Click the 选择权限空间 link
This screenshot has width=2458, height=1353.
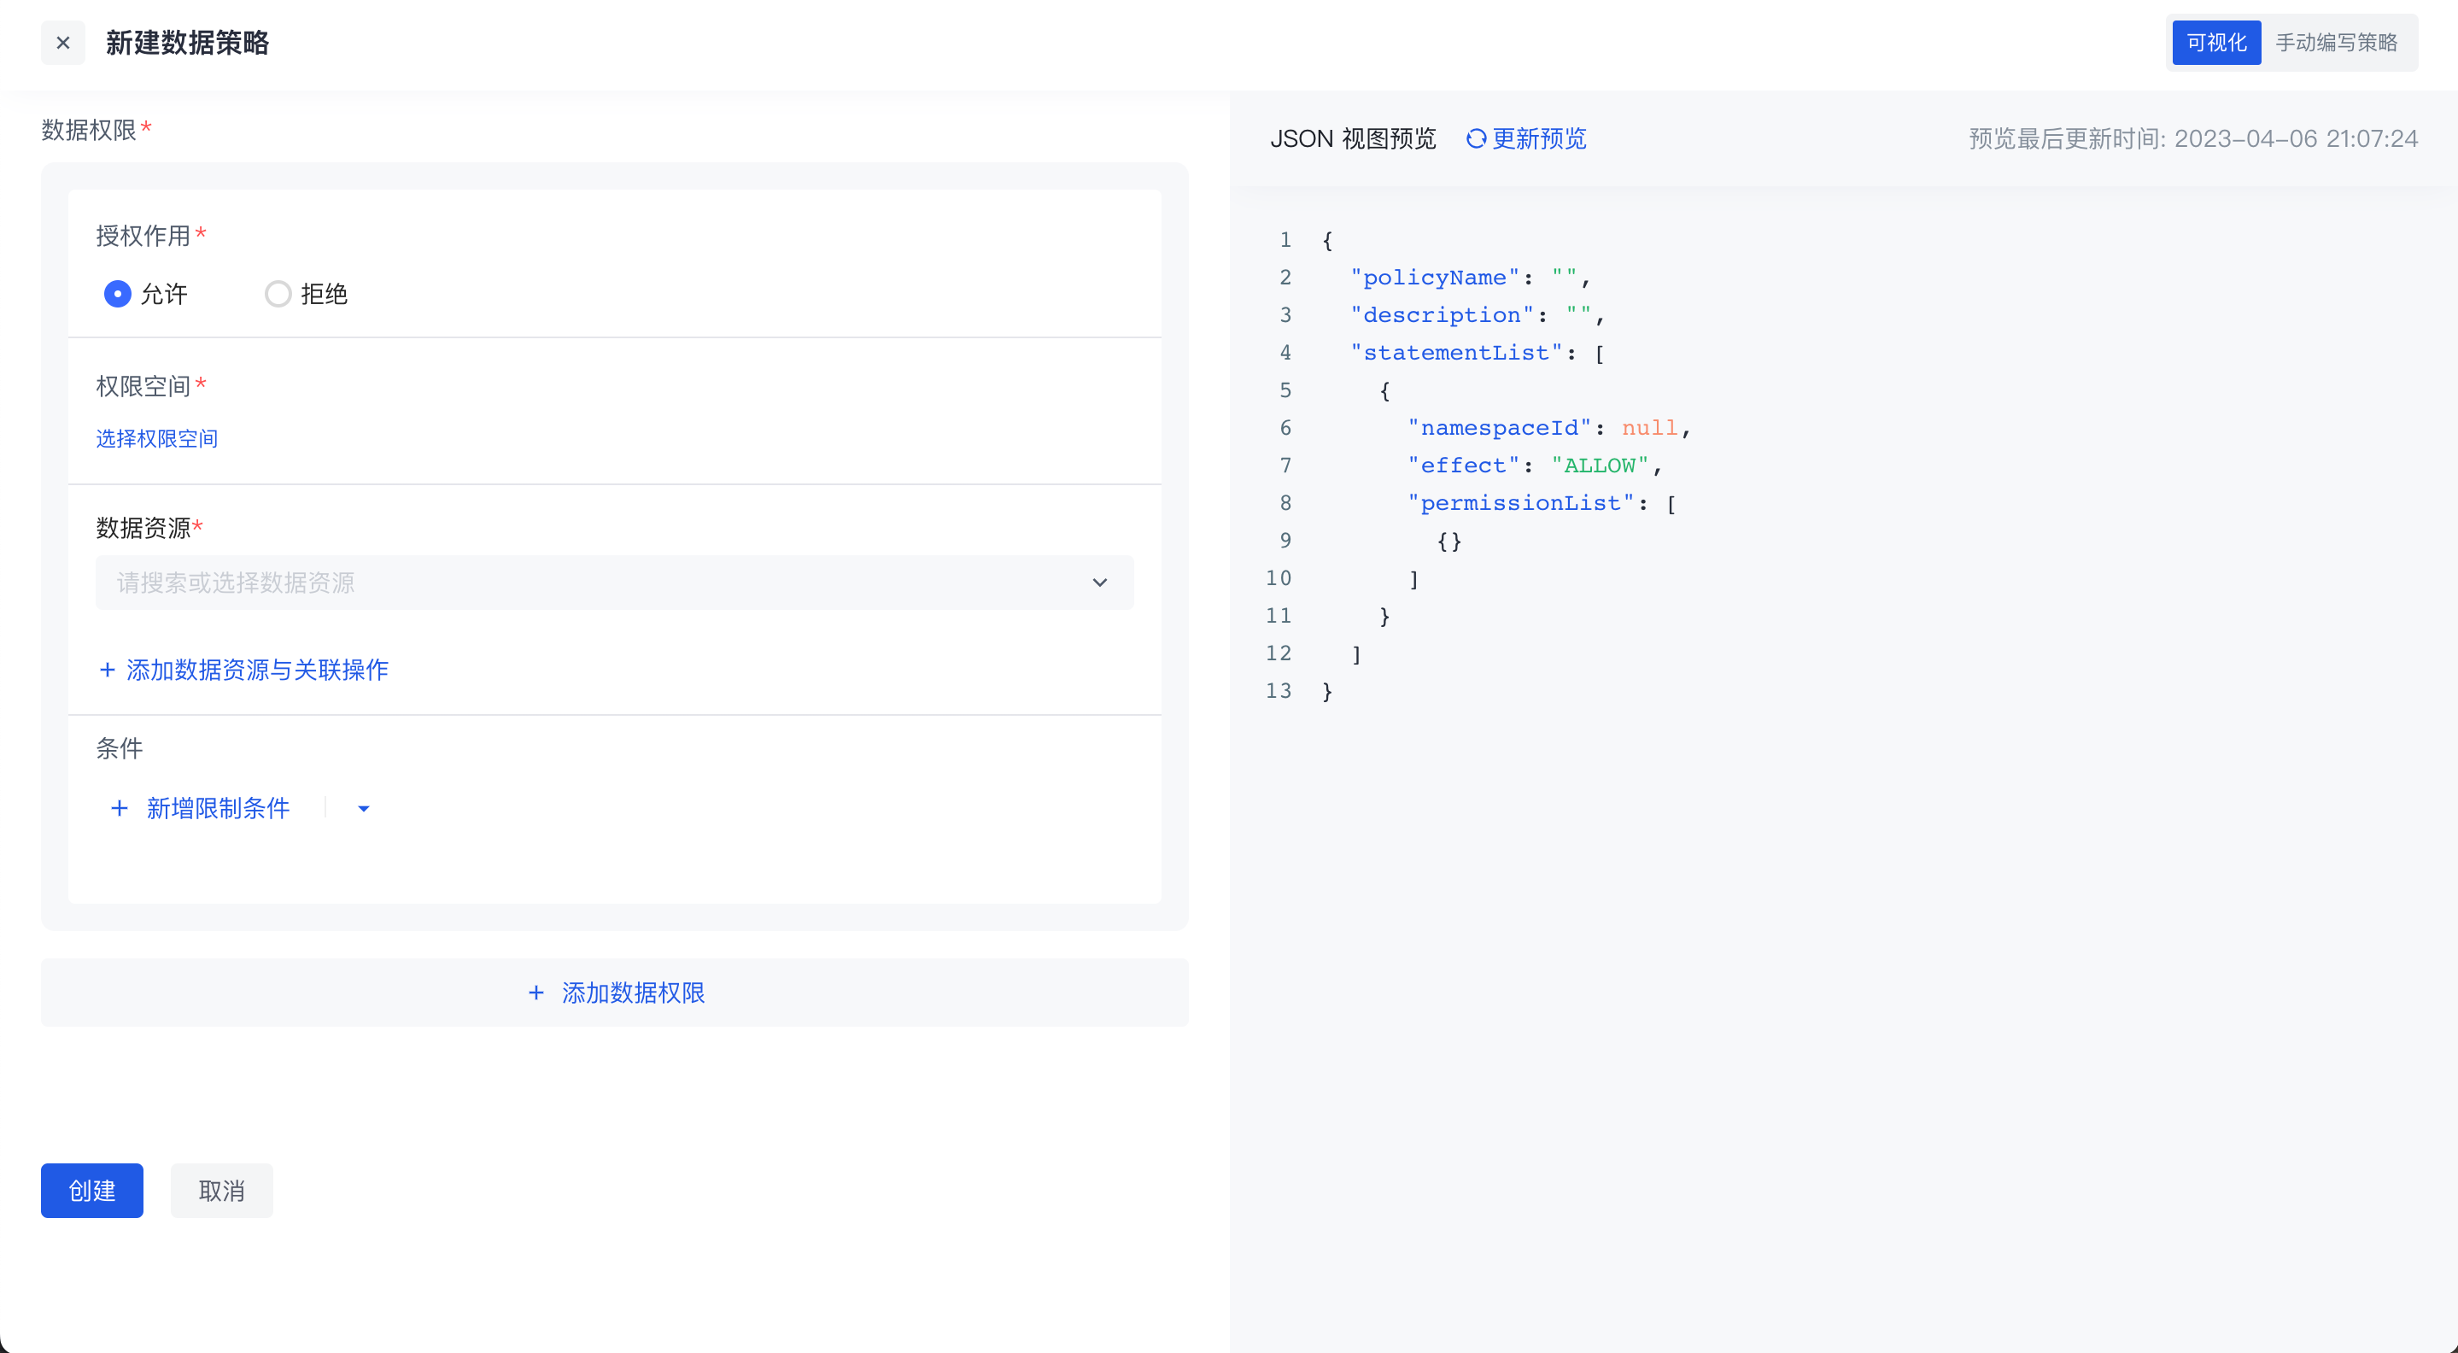(x=156, y=438)
